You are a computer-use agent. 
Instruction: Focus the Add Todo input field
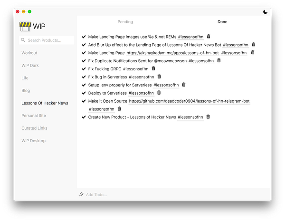142,194
